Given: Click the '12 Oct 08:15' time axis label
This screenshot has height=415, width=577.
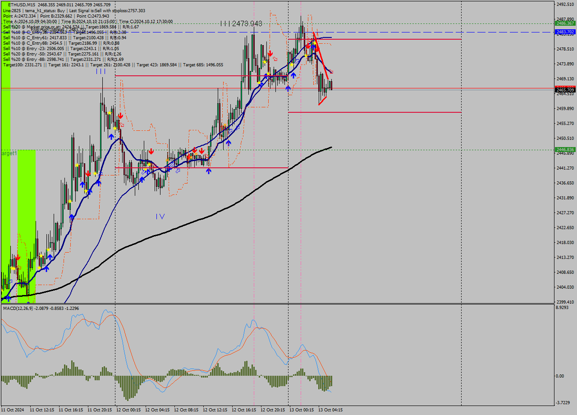Looking at the screenshot, I should (x=186, y=410).
